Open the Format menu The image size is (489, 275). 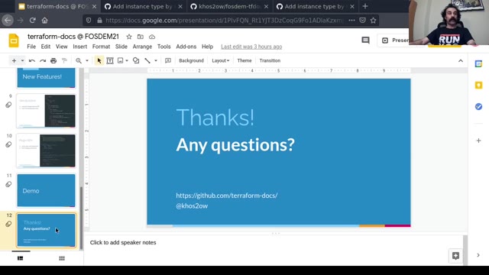(101, 47)
